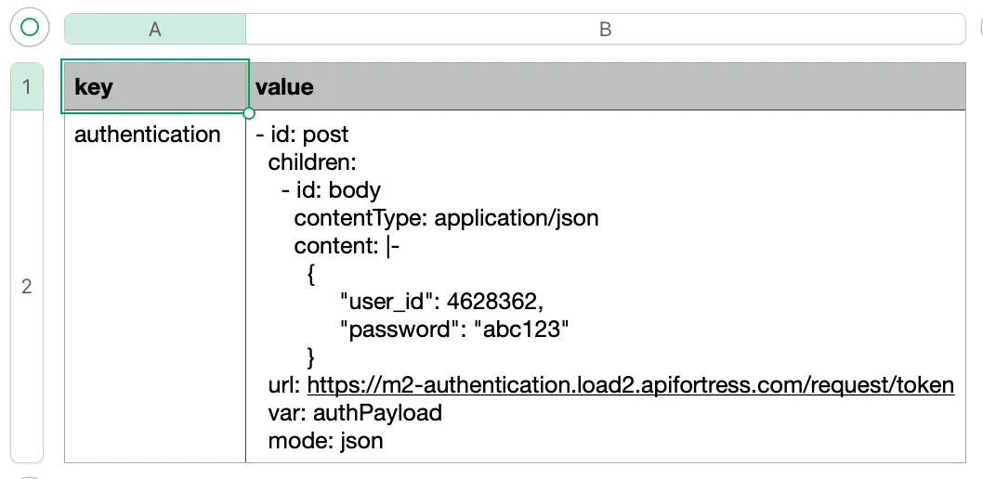Click the "mode: json" line
The width and height of the screenshot is (983, 479).
325,440
